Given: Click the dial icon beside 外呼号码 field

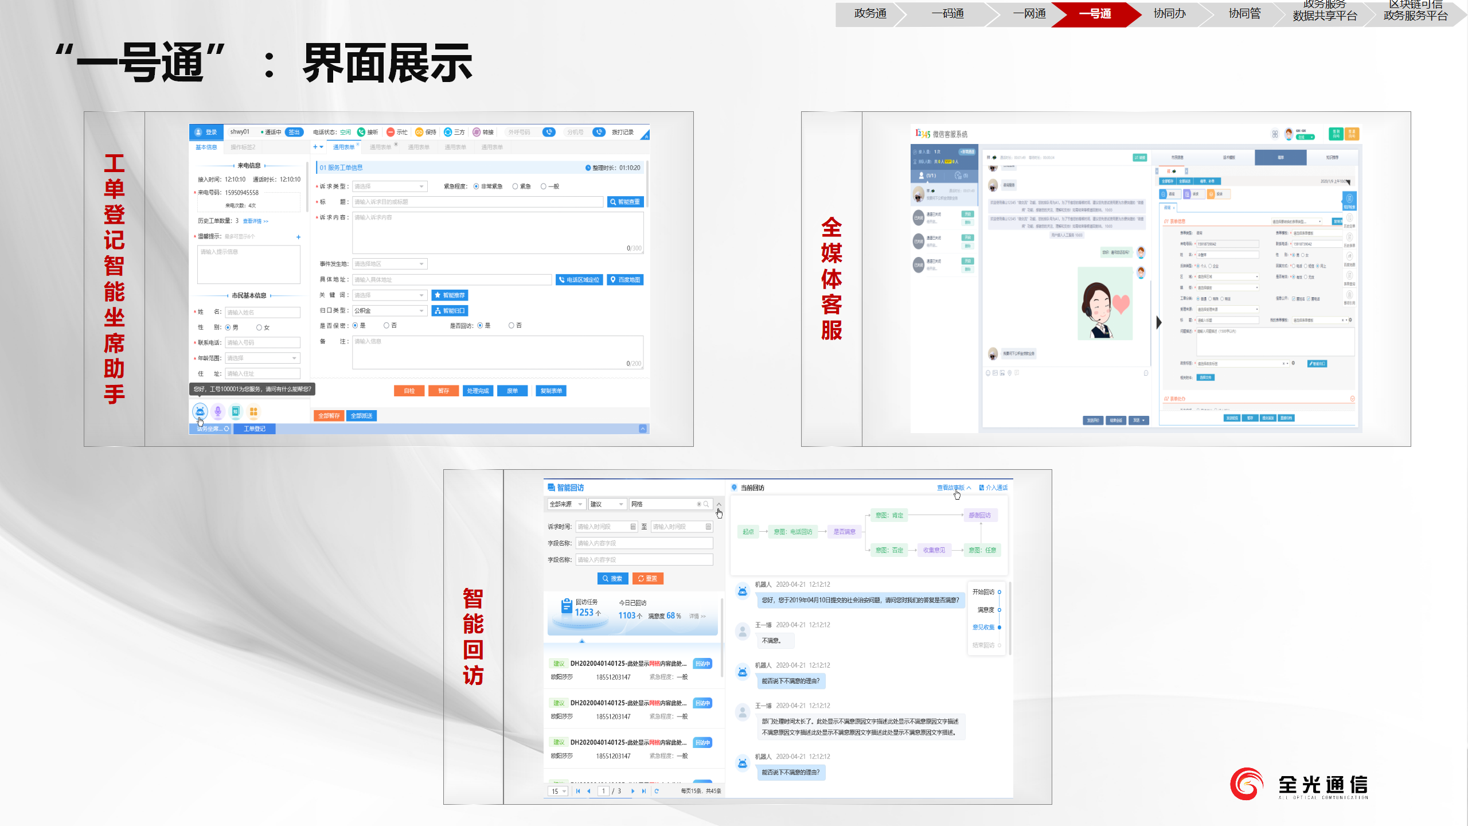Looking at the screenshot, I should point(549,132).
